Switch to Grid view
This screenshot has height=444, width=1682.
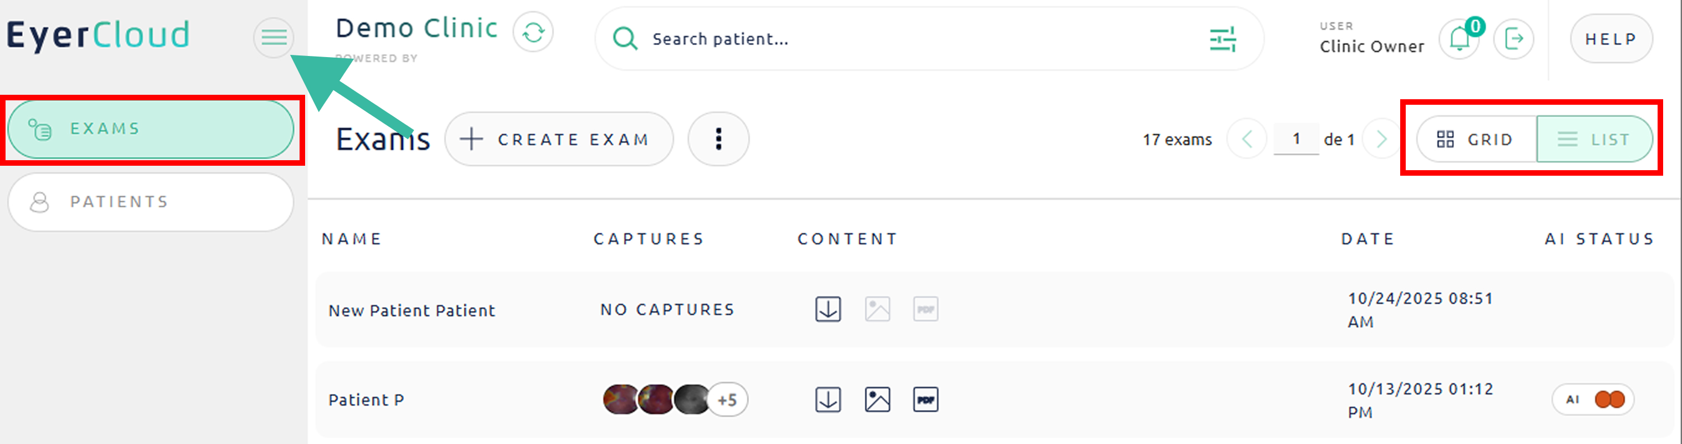tap(1476, 139)
